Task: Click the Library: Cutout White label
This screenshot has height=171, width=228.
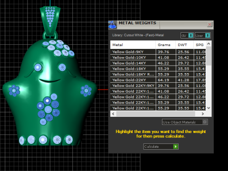Action: [138, 35]
